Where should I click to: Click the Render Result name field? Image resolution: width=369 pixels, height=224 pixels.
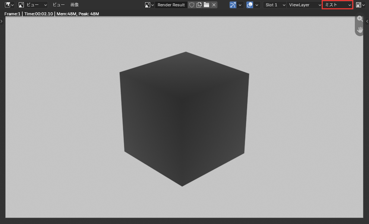pyautogui.click(x=171, y=5)
